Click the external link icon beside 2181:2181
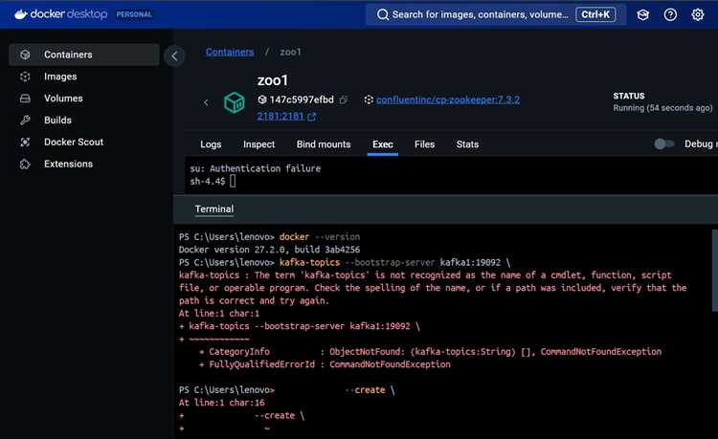This screenshot has width=718, height=439. click(x=312, y=117)
